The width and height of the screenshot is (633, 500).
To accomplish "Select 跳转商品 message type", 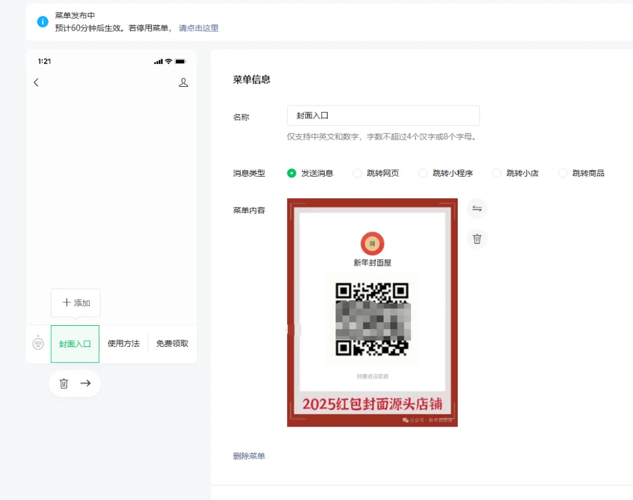I will tap(563, 173).
